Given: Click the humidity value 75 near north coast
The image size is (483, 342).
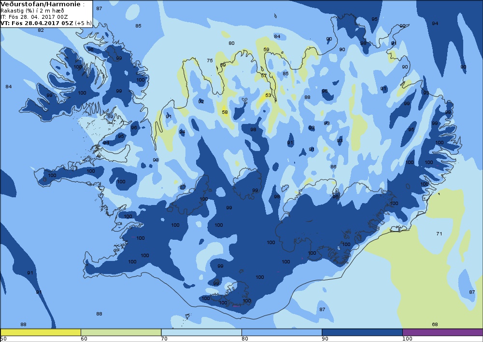Looking at the screenshot, I should tap(210, 61).
